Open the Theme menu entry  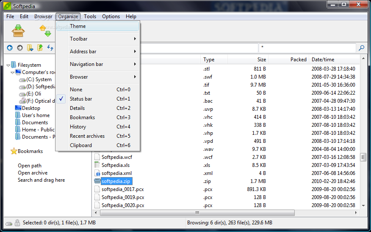[x=98, y=26]
